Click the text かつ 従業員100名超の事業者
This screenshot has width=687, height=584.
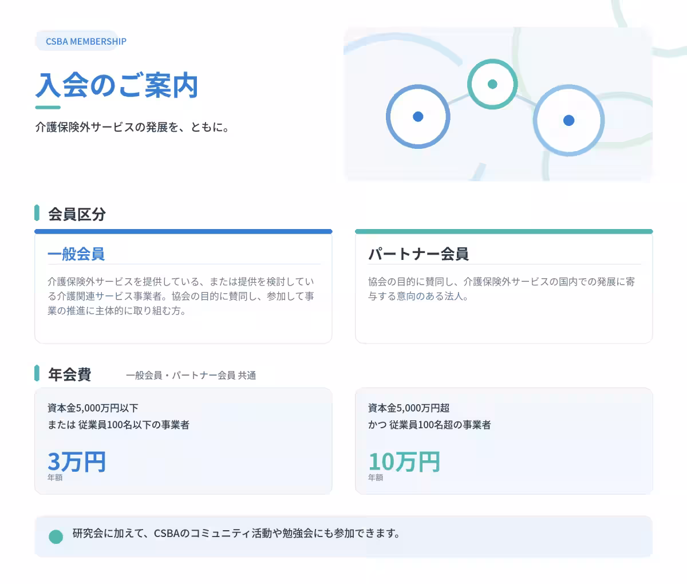429,425
